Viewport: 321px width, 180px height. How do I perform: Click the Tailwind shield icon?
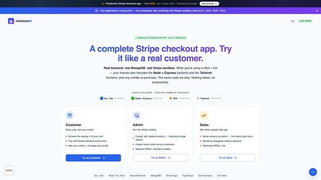click(198, 98)
